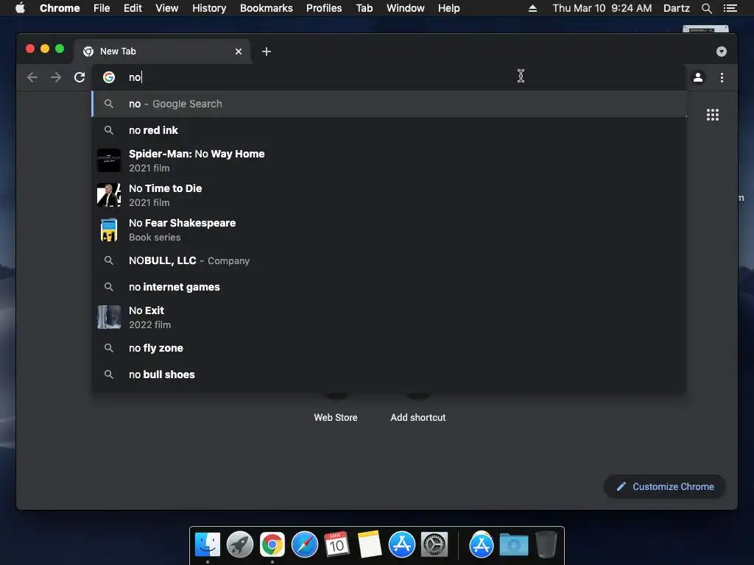Open Downloads folder in the Dock
Screen dimensions: 754x565
(513, 545)
